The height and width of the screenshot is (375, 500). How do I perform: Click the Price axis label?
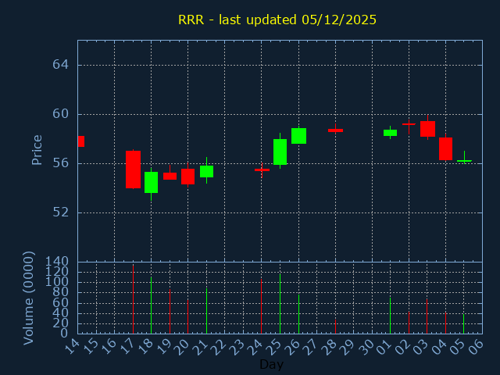click(x=37, y=149)
